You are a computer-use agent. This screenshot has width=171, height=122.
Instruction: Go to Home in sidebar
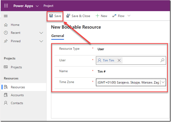coord(15,25)
